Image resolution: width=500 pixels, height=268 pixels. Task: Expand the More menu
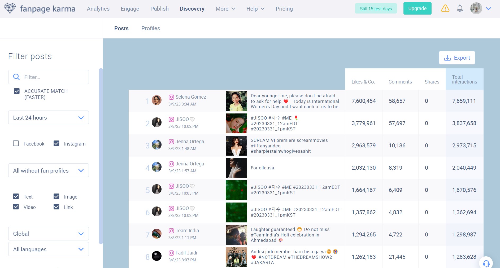225,9
